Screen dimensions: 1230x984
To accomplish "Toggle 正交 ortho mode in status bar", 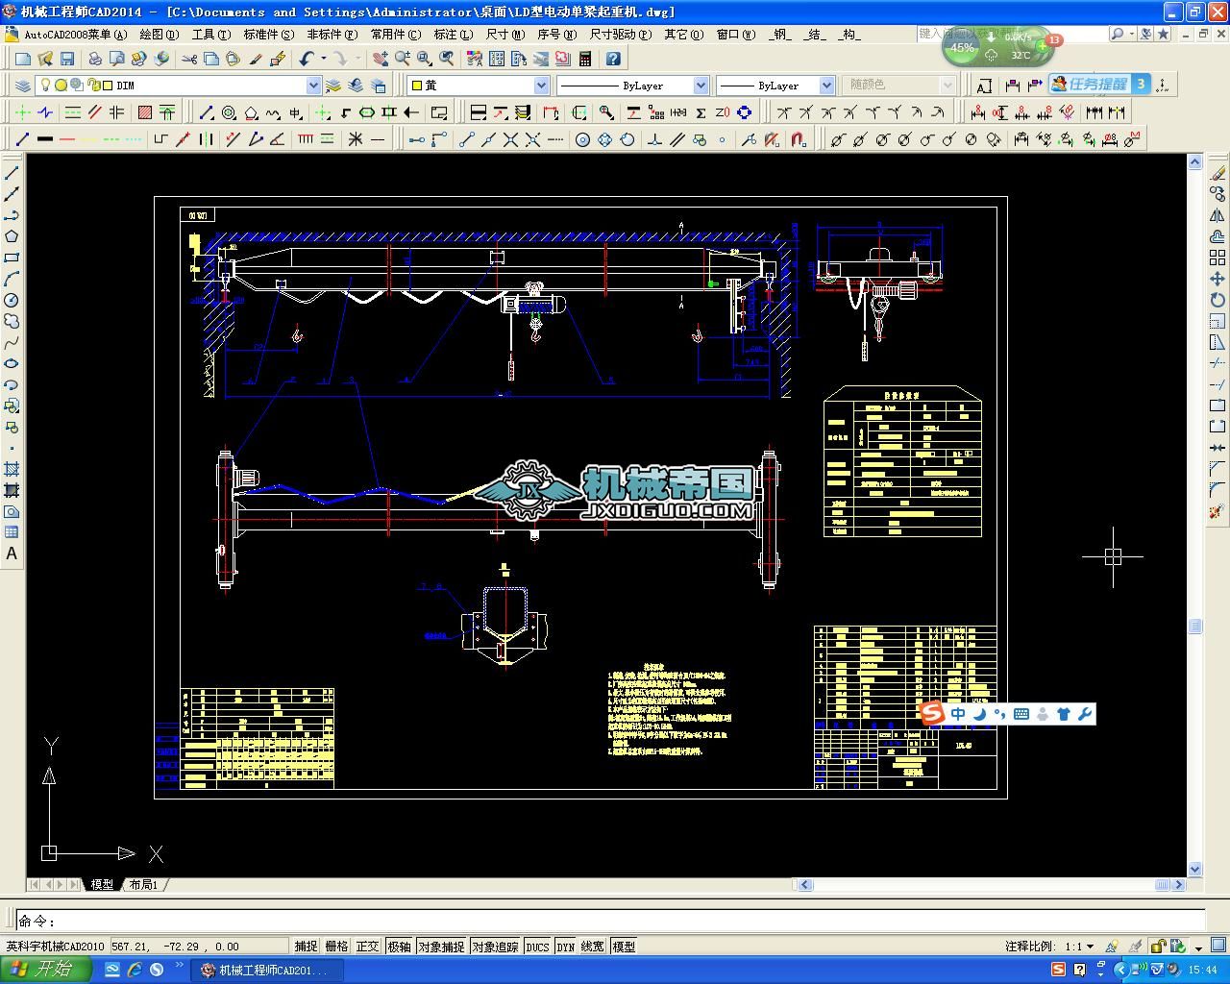I will pyautogui.click(x=368, y=947).
